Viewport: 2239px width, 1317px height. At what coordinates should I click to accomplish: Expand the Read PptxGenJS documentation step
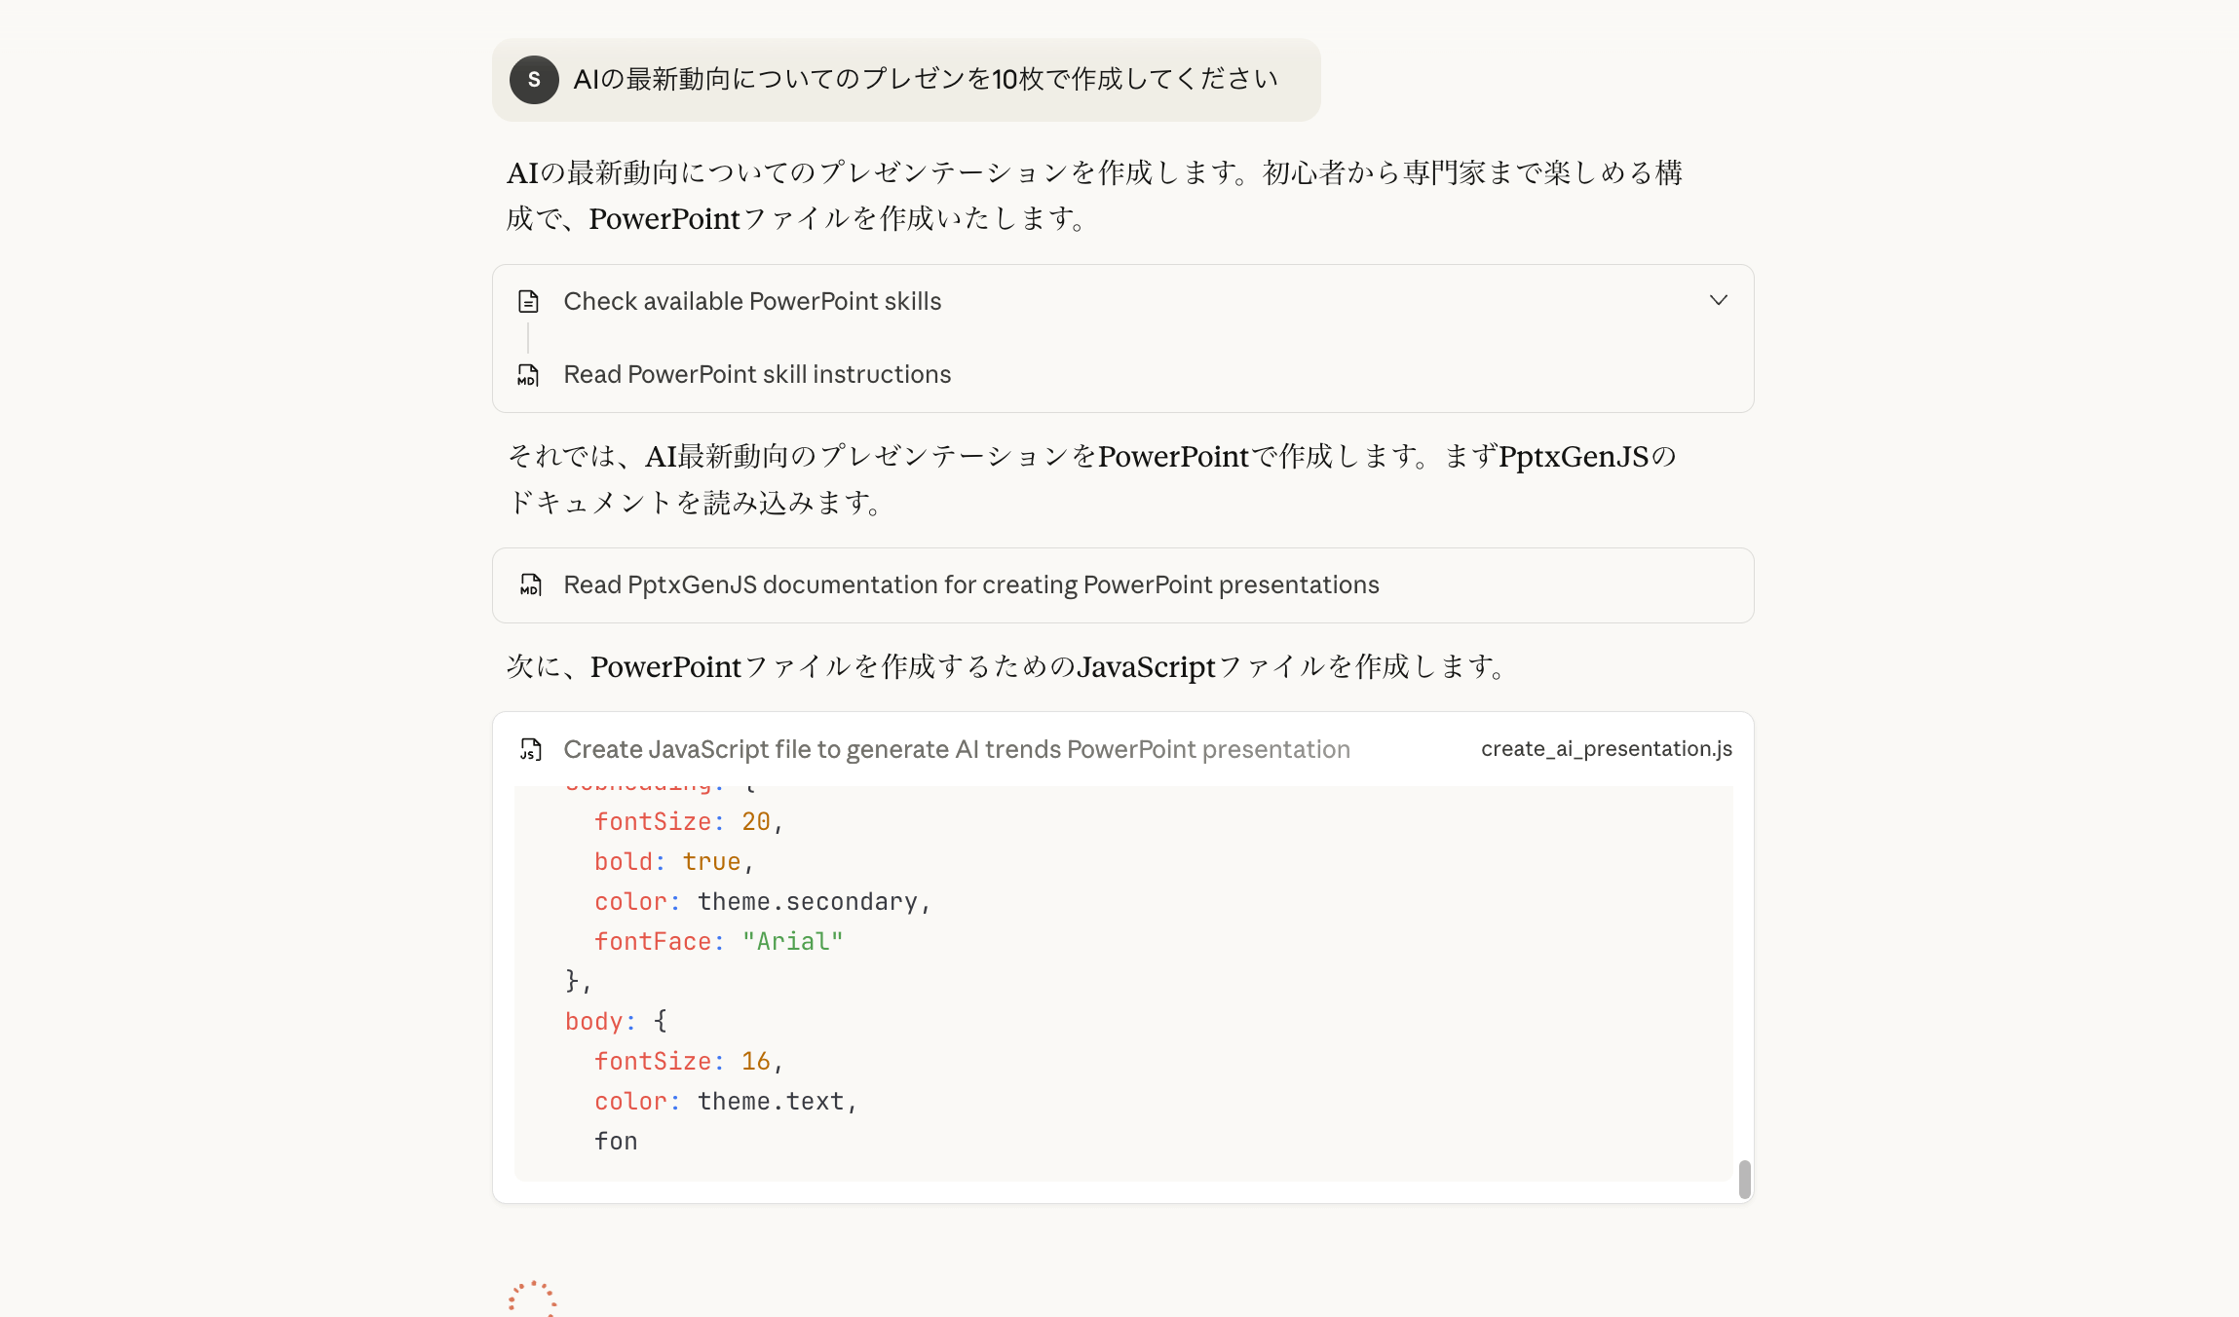970,585
